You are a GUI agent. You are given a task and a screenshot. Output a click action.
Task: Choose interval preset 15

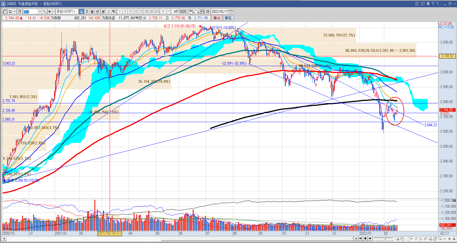pyautogui.click(x=141, y=11)
